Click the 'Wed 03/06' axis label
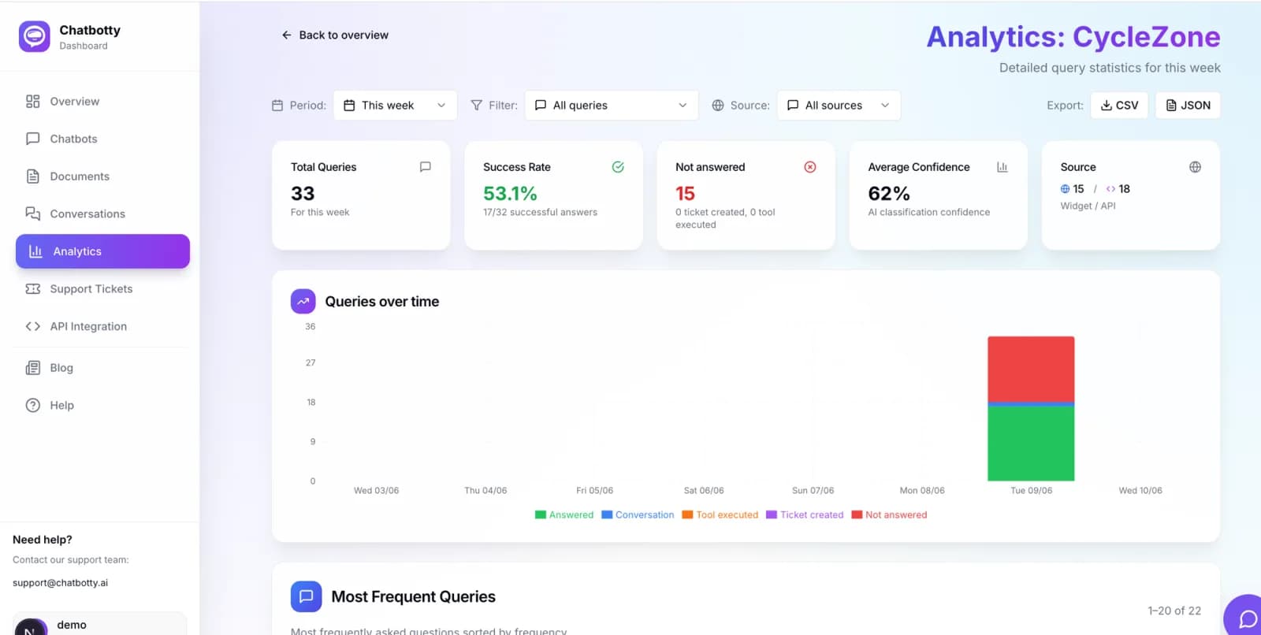The width and height of the screenshot is (1261, 635). (x=376, y=490)
